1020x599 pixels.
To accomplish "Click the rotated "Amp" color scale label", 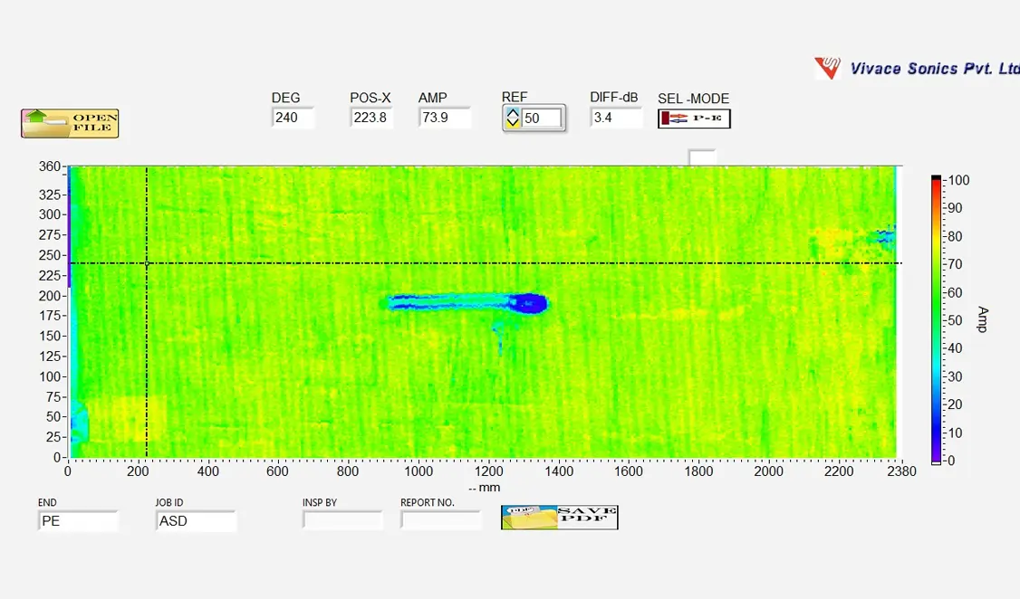I will (982, 319).
